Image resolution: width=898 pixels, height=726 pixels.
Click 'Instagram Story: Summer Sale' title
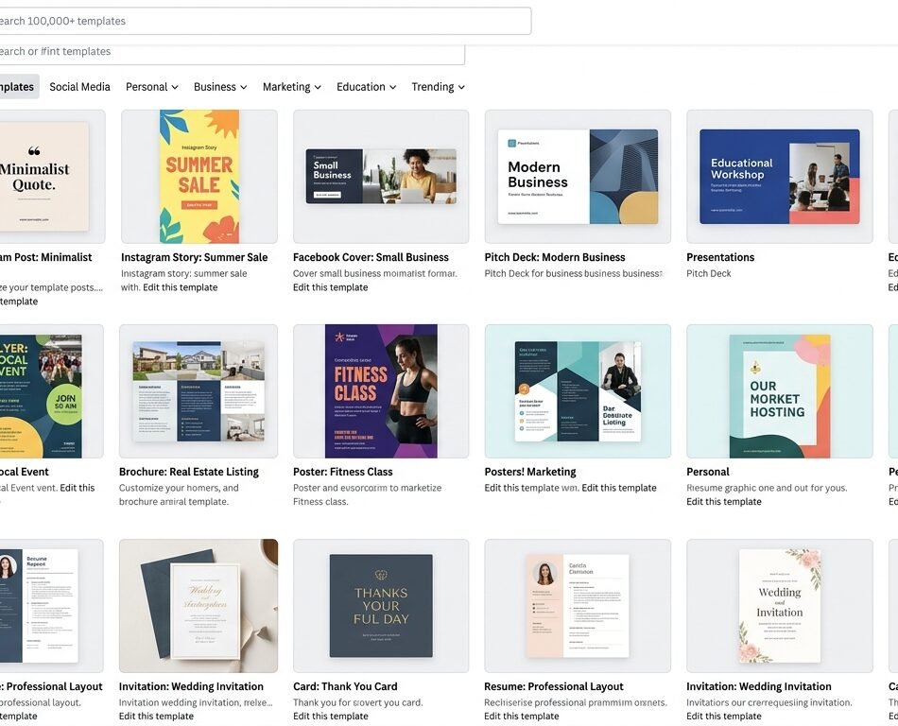coord(194,257)
